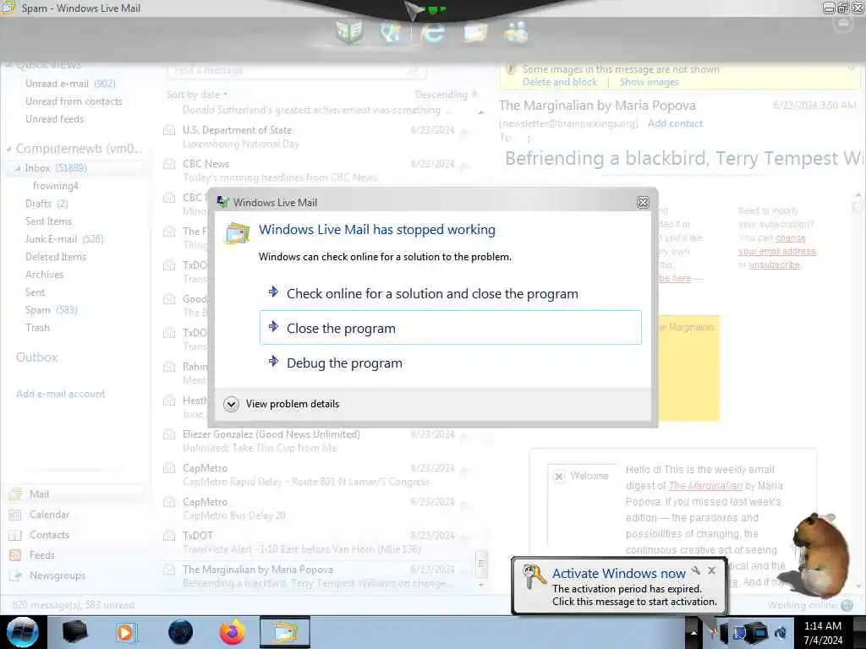
Task: Click Add e-mail account link
Action: click(60, 394)
